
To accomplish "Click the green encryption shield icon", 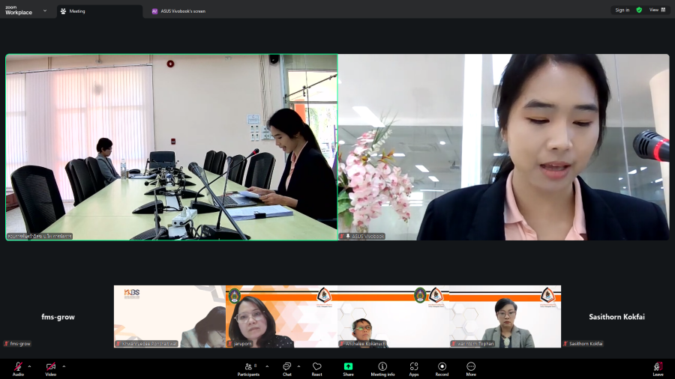I will [x=639, y=10].
